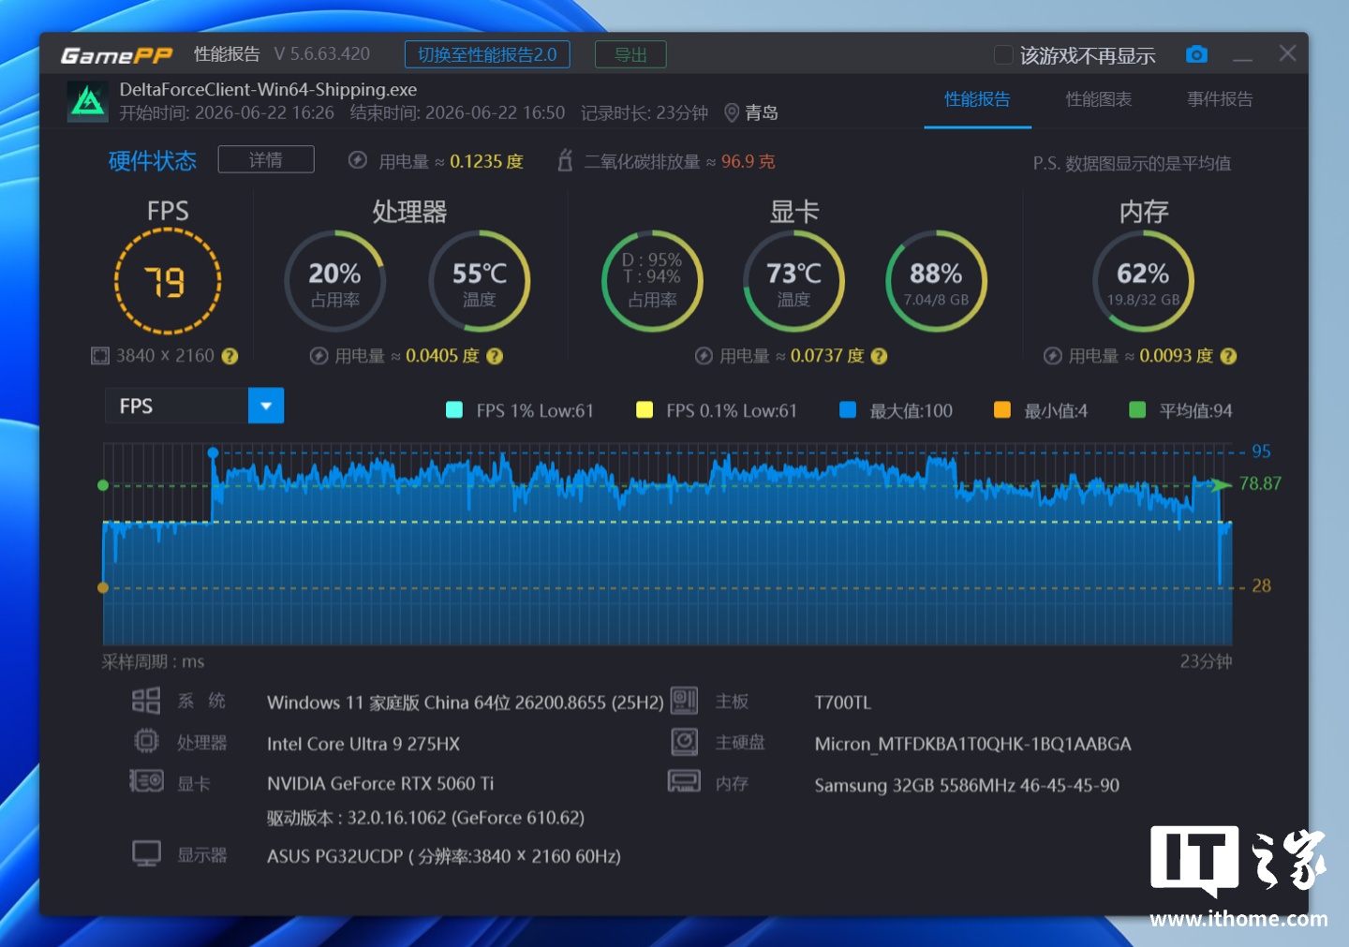Click the blue 最大值 legend swatch
The width and height of the screenshot is (1349, 947).
[x=848, y=409]
